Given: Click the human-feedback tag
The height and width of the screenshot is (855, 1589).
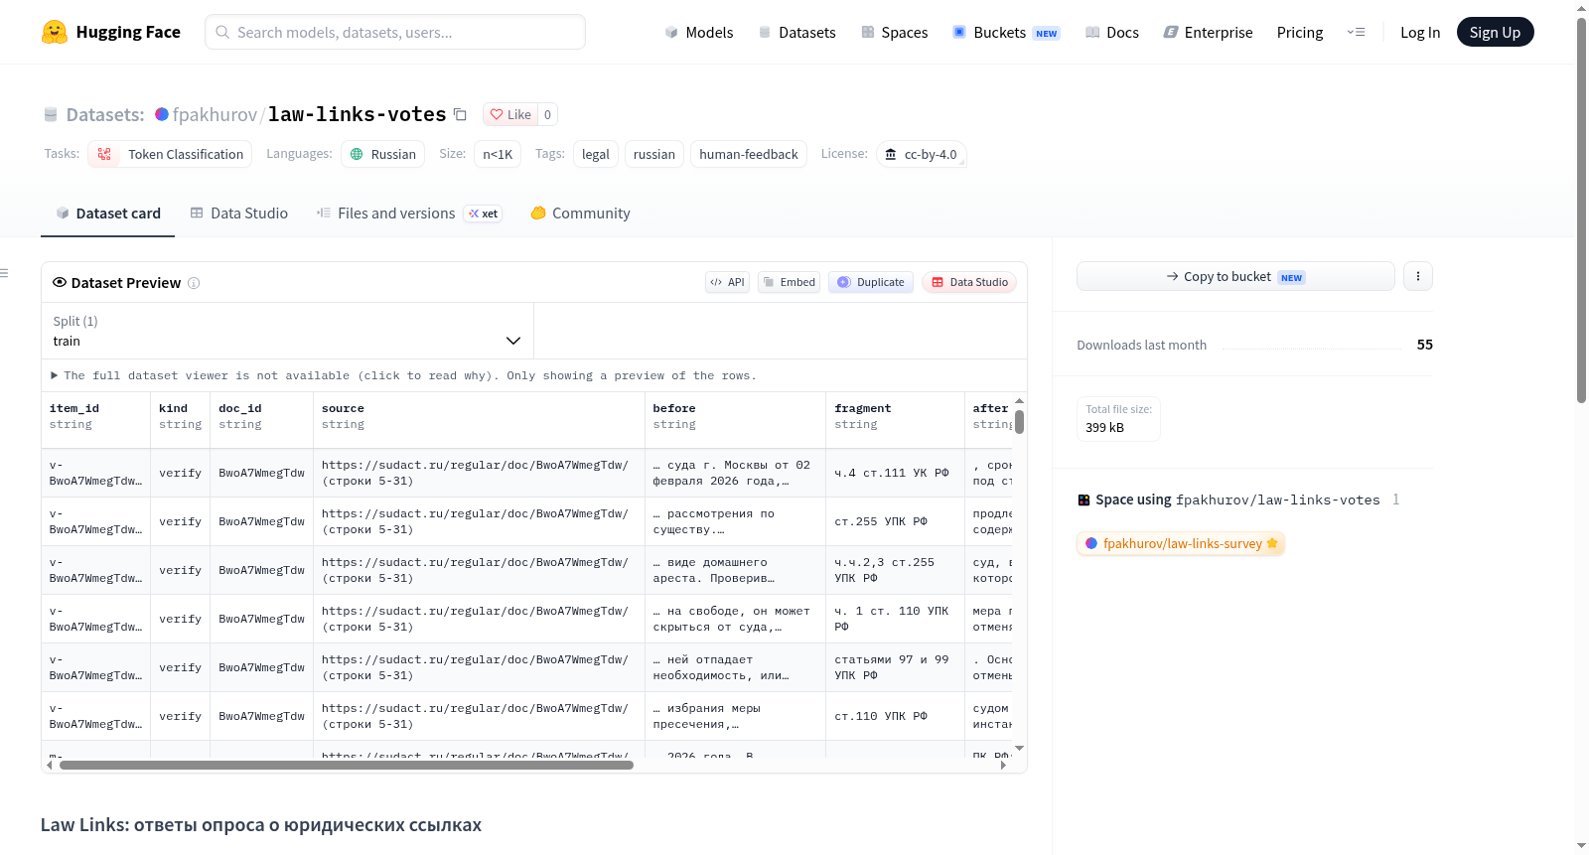Looking at the screenshot, I should point(749,154).
